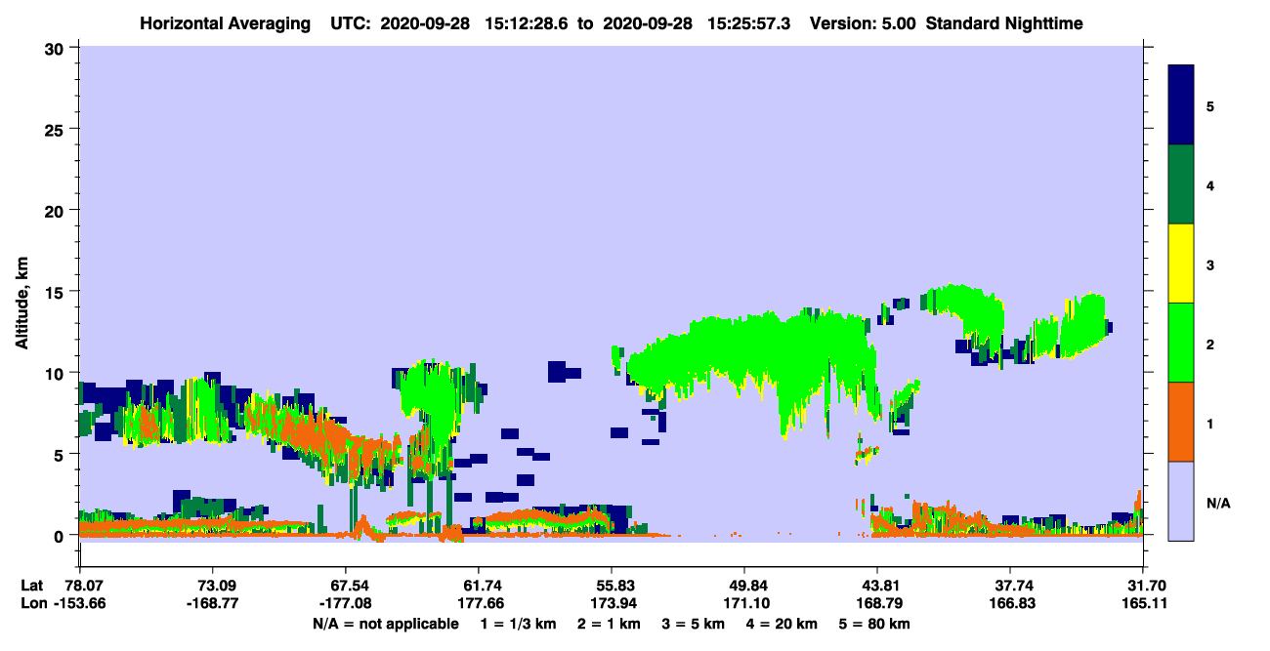This screenshot has width=1270, height=651.
Task: Click the orange color bar segment labeled 1
Action: click(1181, 422)
